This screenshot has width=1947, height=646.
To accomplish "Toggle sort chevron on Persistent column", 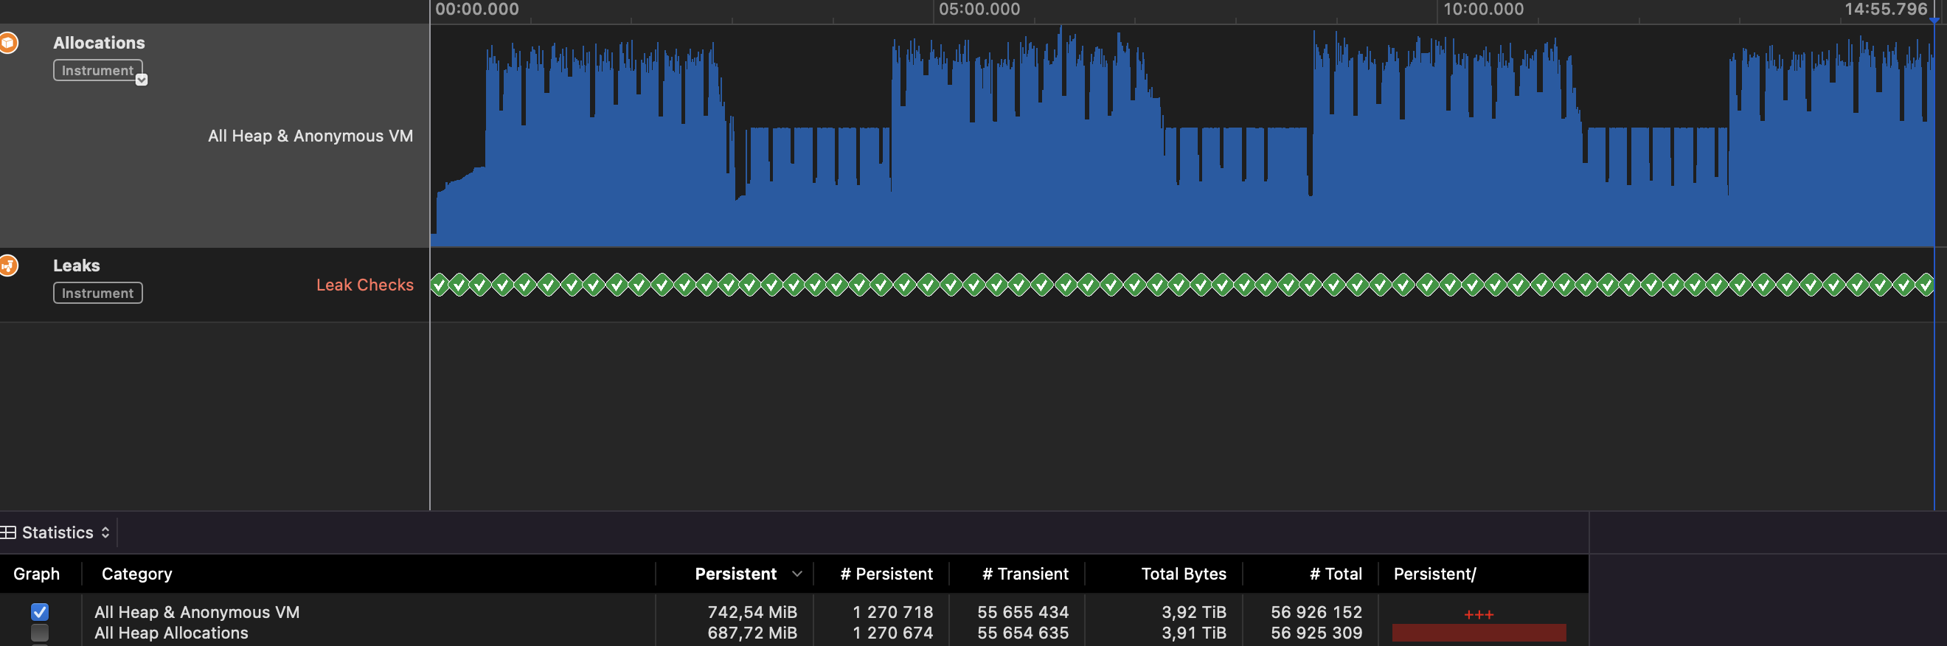I will point(796,574).
